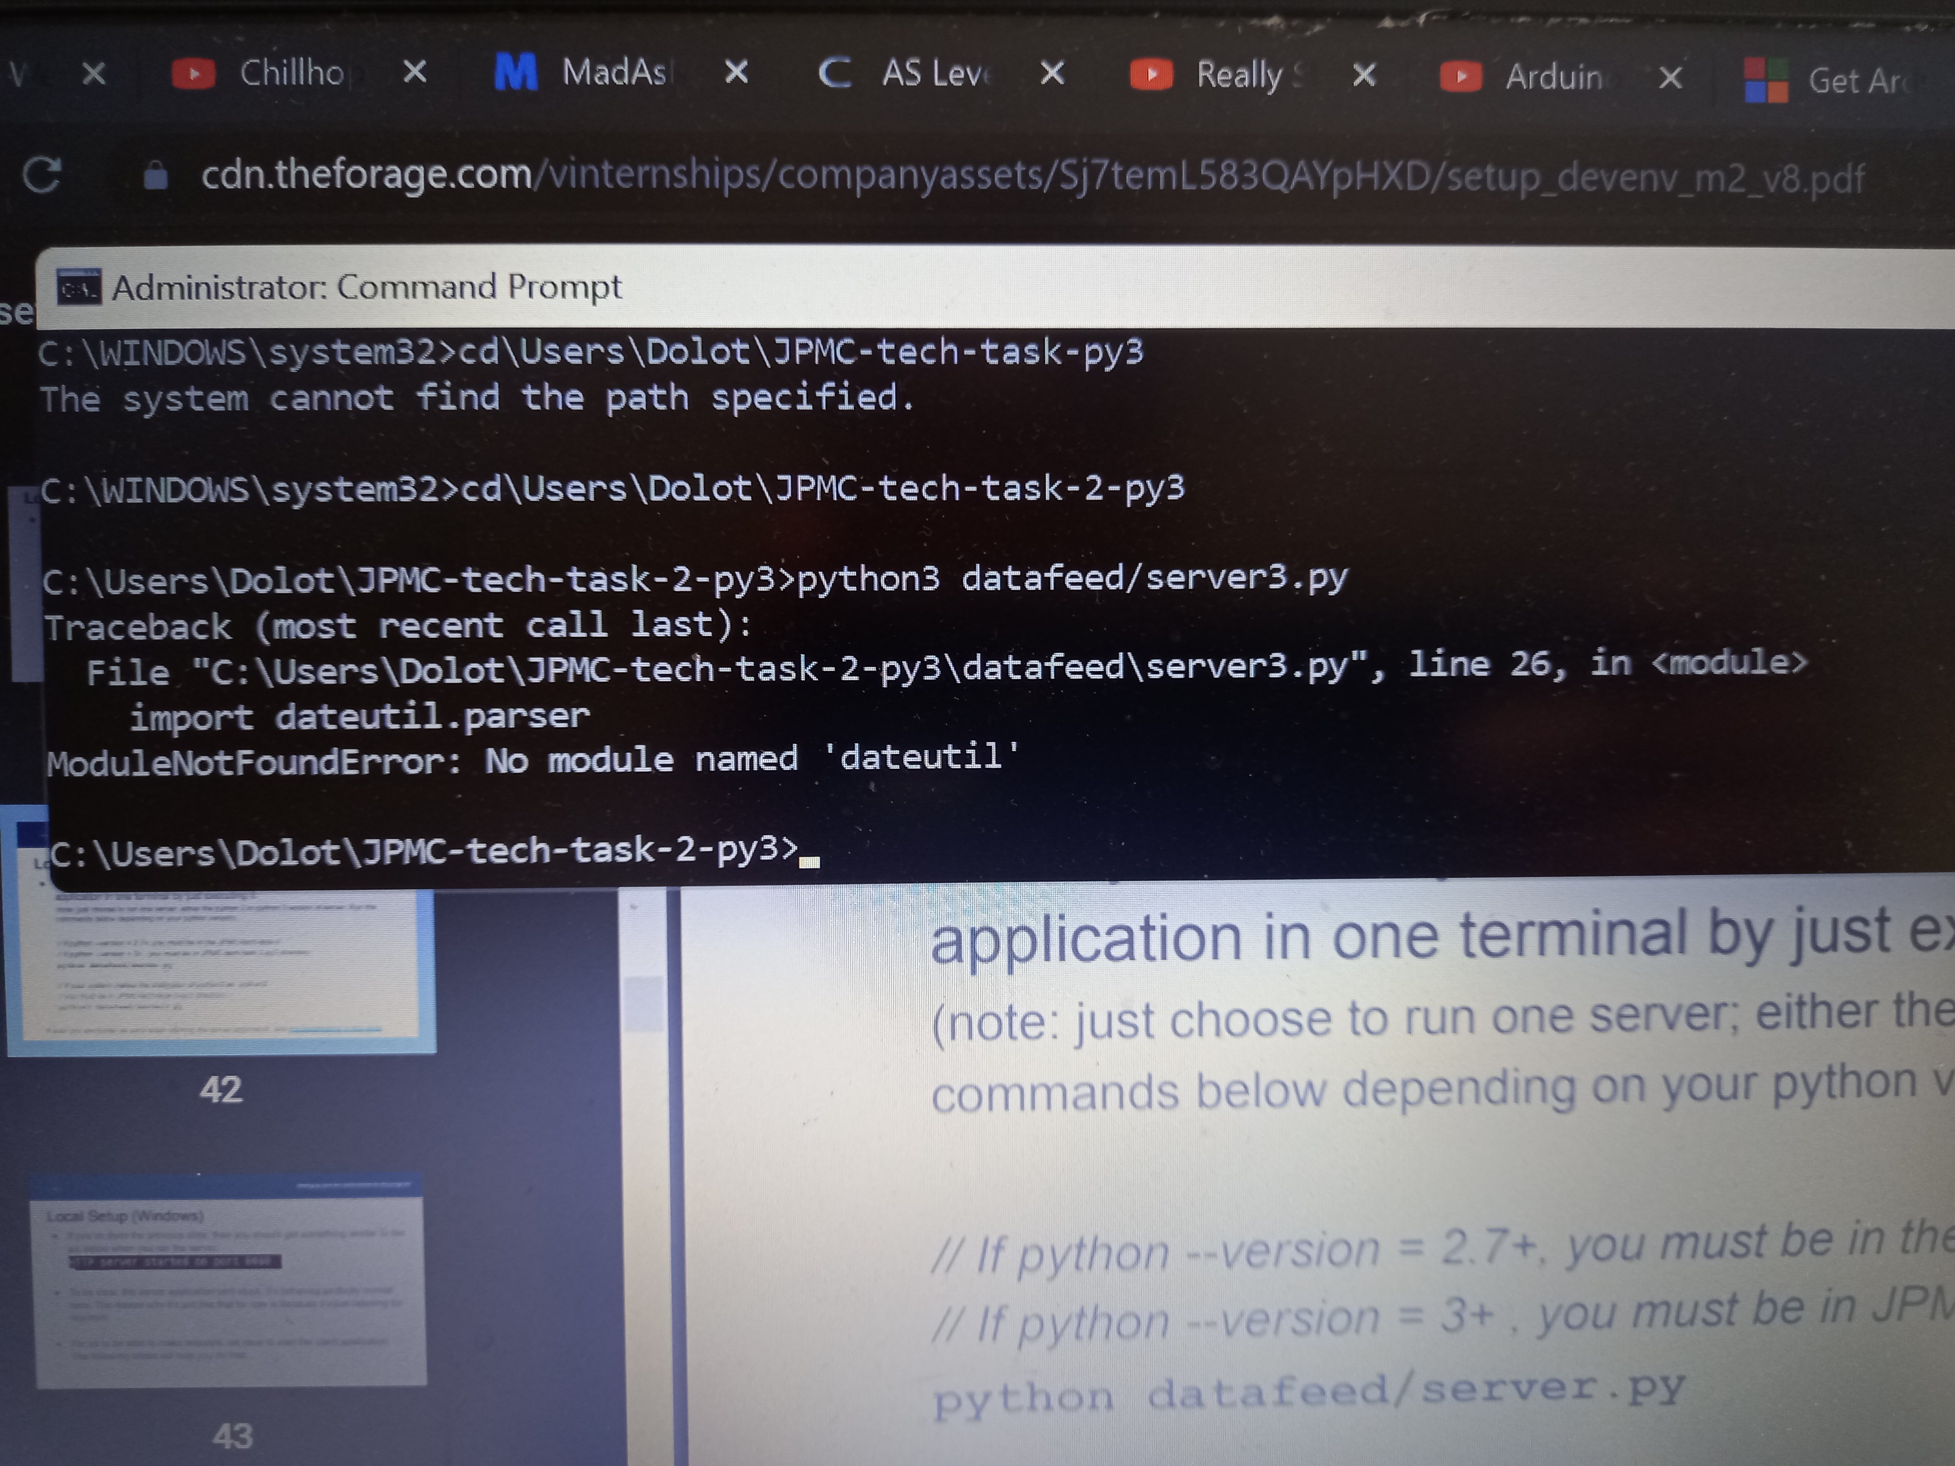Close the AS Lev tab

point(1052,72)
